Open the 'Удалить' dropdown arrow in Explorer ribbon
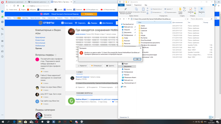The image size is (221, 124). 172,9
